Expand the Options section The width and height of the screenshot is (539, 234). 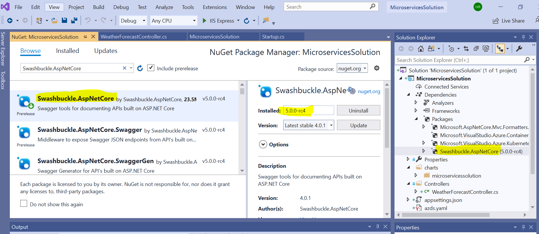pos(263,144)
